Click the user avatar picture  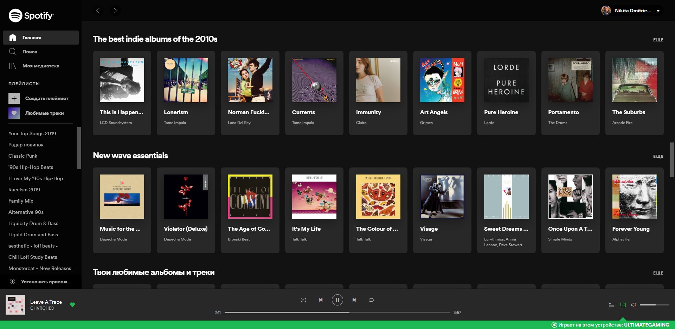606,11
